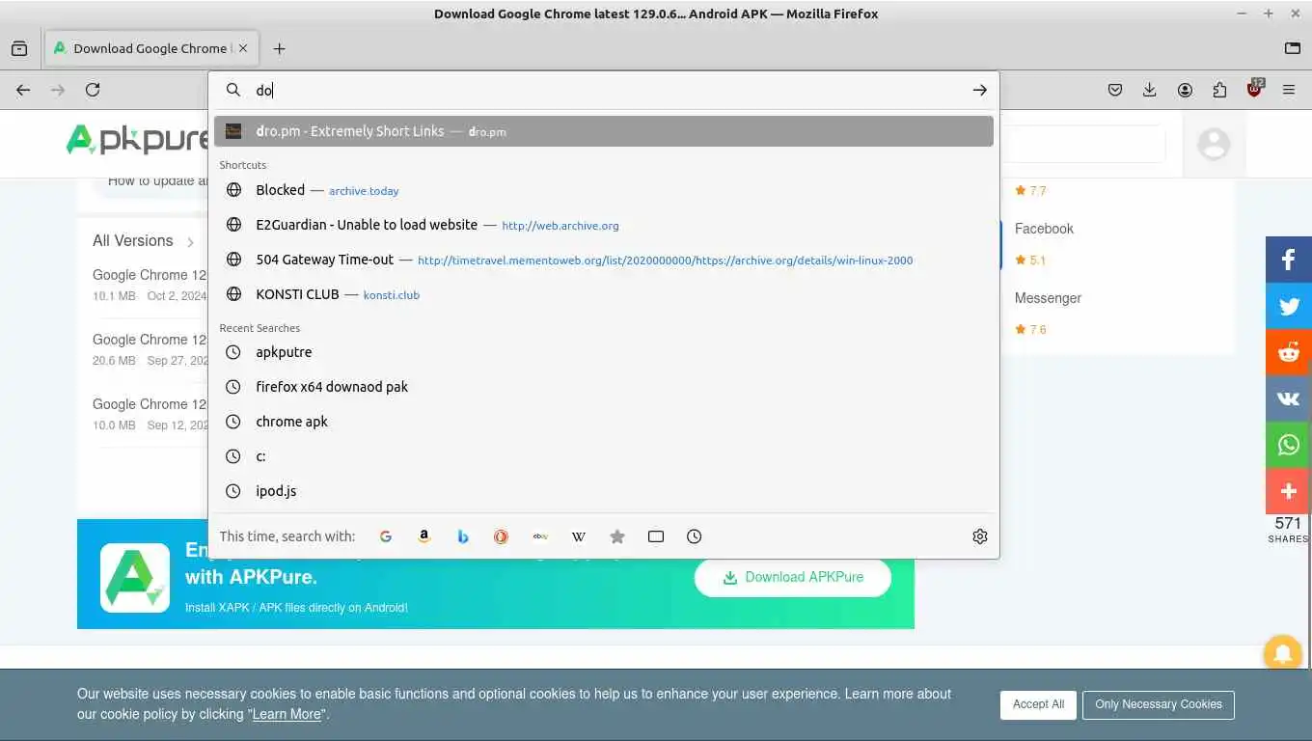The width and height of the screenshot is (1312, 741).
Task: Open the list all tabs button
Action: click(x=1293, y=48)
